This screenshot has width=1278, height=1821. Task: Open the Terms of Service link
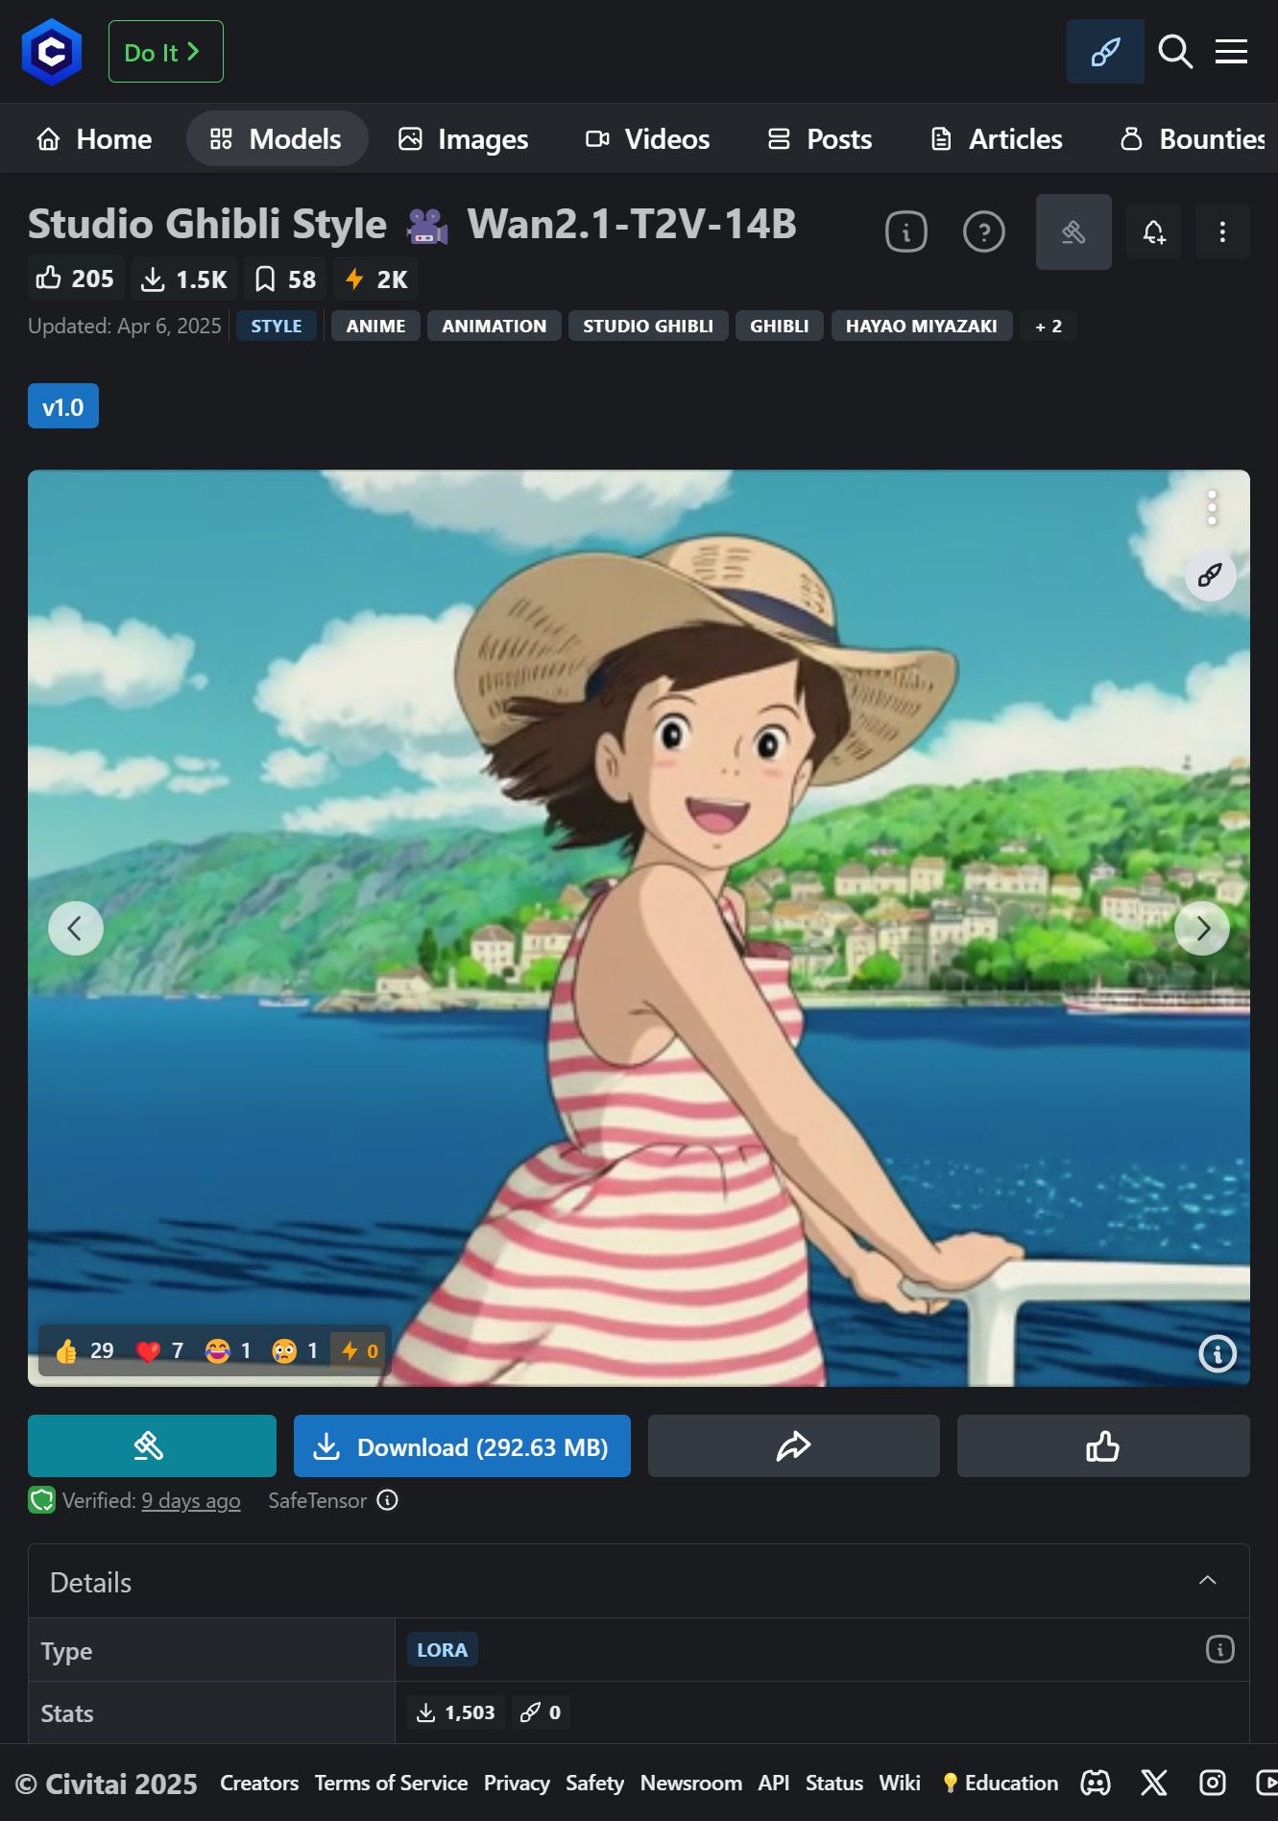pos(391,1784)
